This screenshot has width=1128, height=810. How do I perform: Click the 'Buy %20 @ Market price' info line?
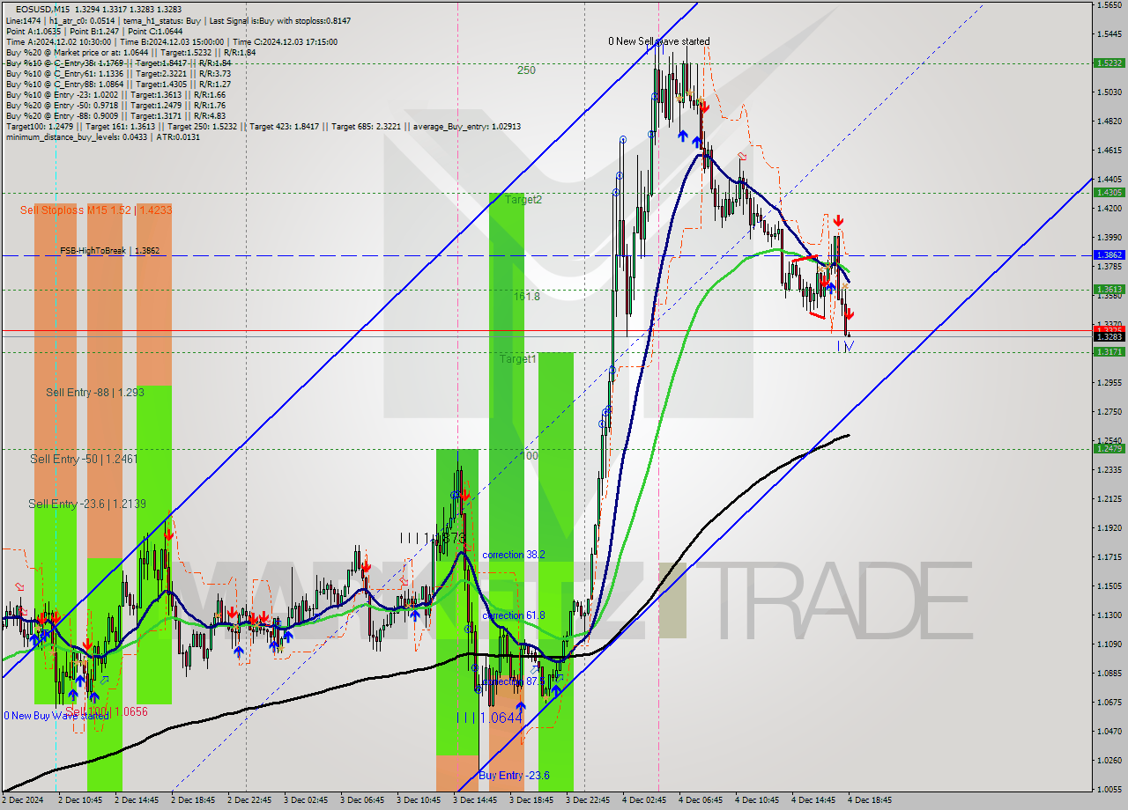pos(130,52)
